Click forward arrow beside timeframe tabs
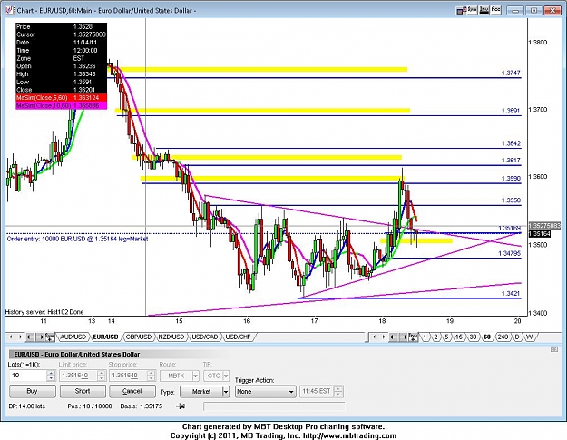 [x=403, y=337]
